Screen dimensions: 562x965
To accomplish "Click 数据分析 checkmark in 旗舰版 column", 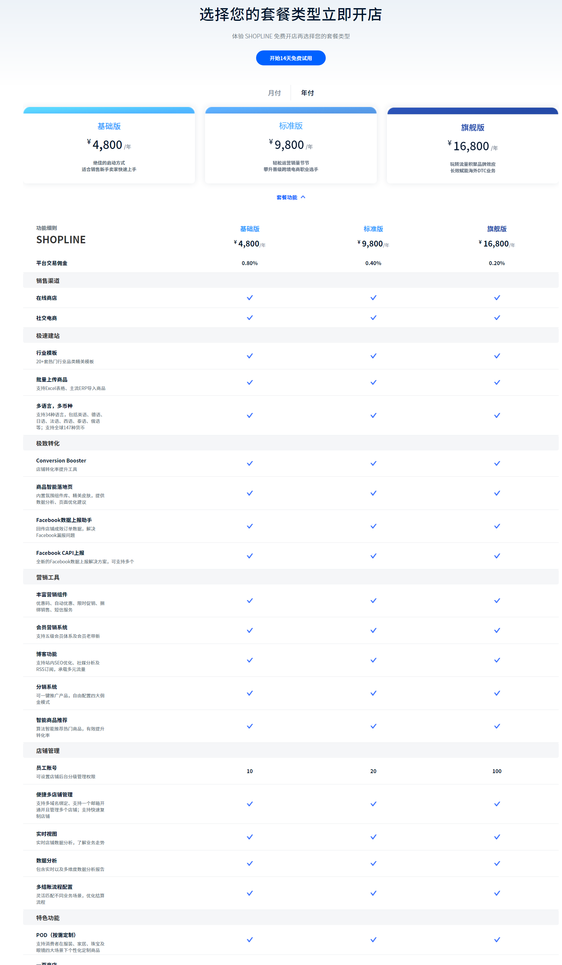I will 497,864.
